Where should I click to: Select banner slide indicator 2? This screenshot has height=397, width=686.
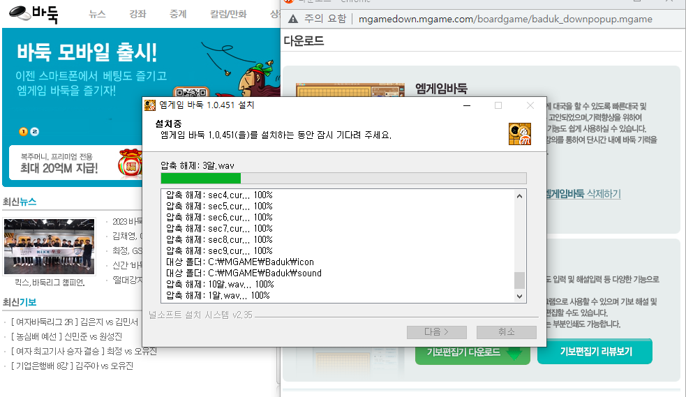(x=35, y=132)
